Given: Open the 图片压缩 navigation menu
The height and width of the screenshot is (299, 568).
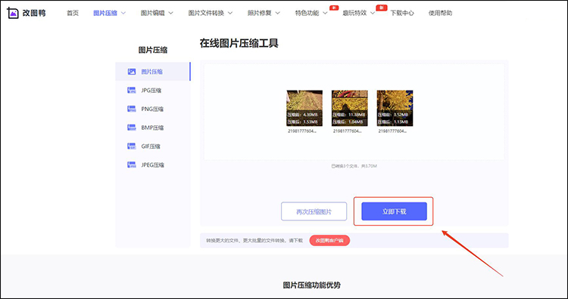Looking at the screenshot, I should click(109, 13).
